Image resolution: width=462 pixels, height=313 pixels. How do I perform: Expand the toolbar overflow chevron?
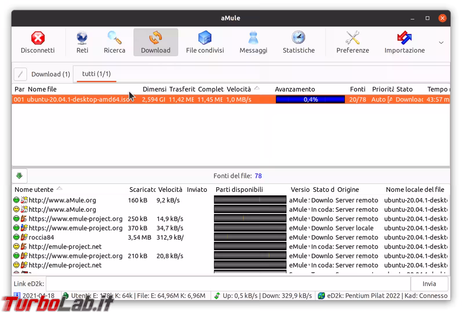(x=441, y=43)
